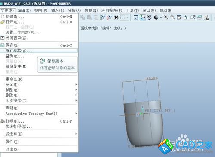Viewport: 215px width, 157px height.
Task: Choose 关闭窗口(C) from the menu
Action: (x=39, y=38)
